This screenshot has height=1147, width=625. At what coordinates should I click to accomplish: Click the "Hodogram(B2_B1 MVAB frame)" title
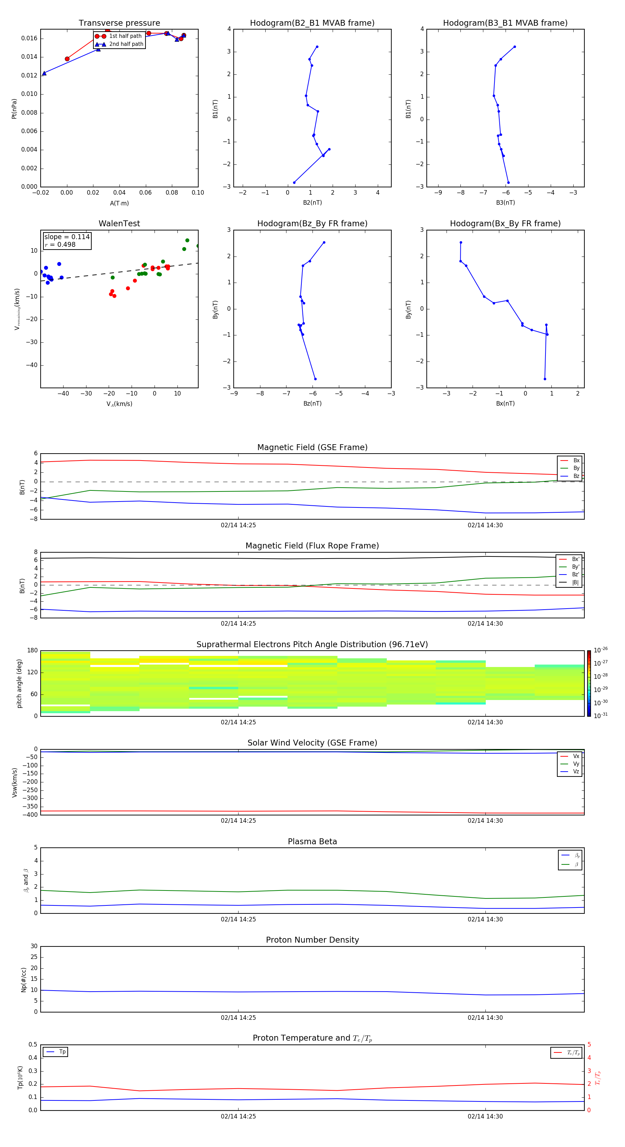coord(312,23)
